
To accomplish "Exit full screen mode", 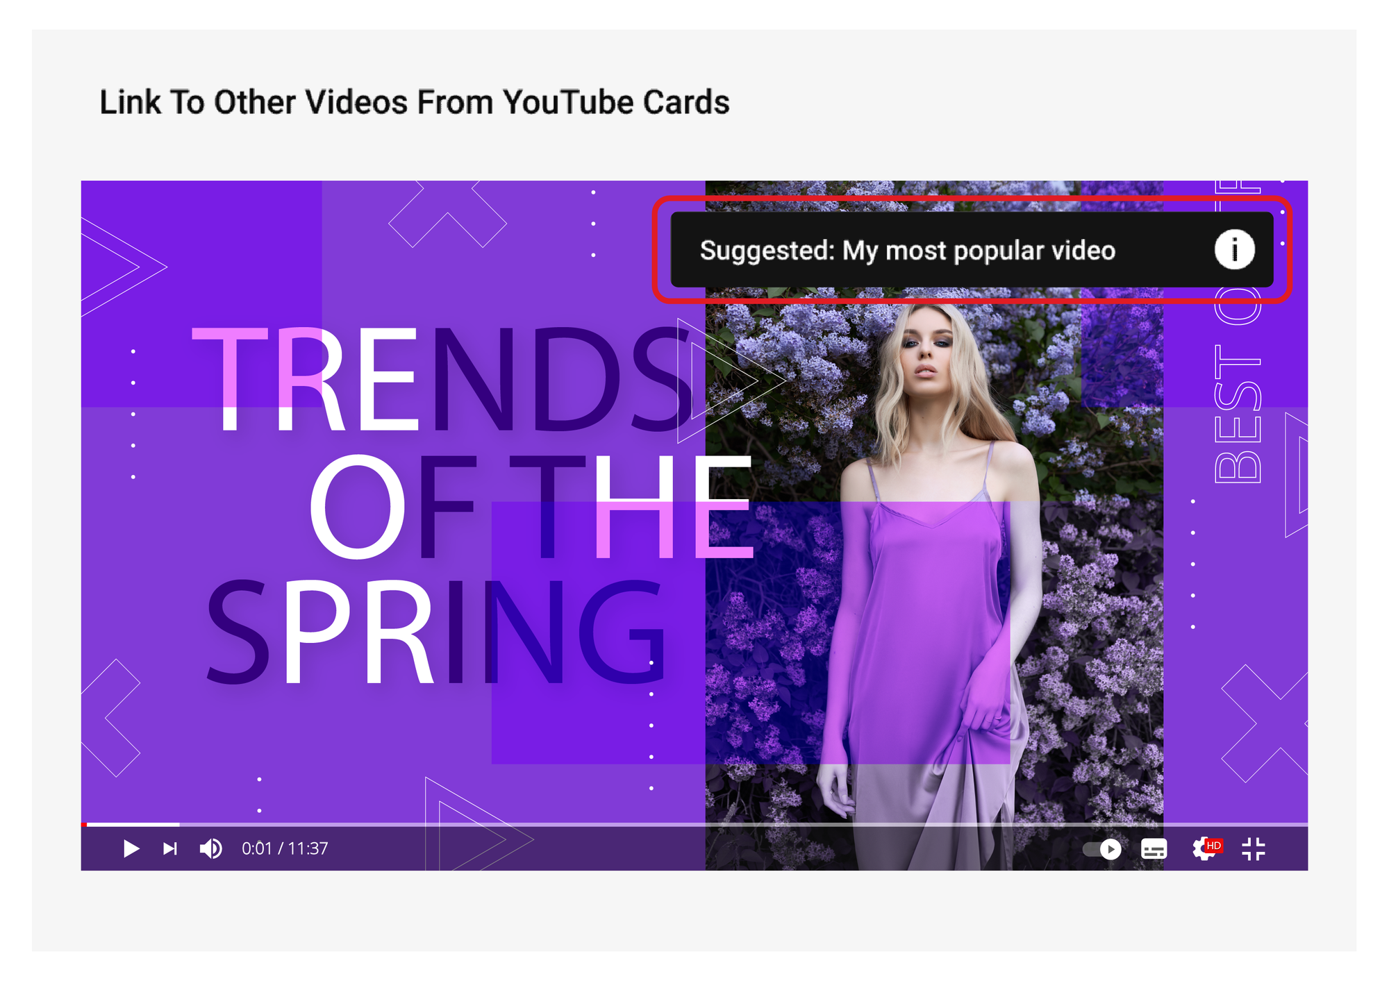I will [1254, 848].
